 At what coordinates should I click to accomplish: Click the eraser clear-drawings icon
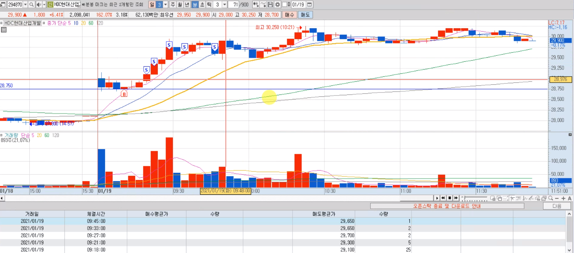[538, 198]
